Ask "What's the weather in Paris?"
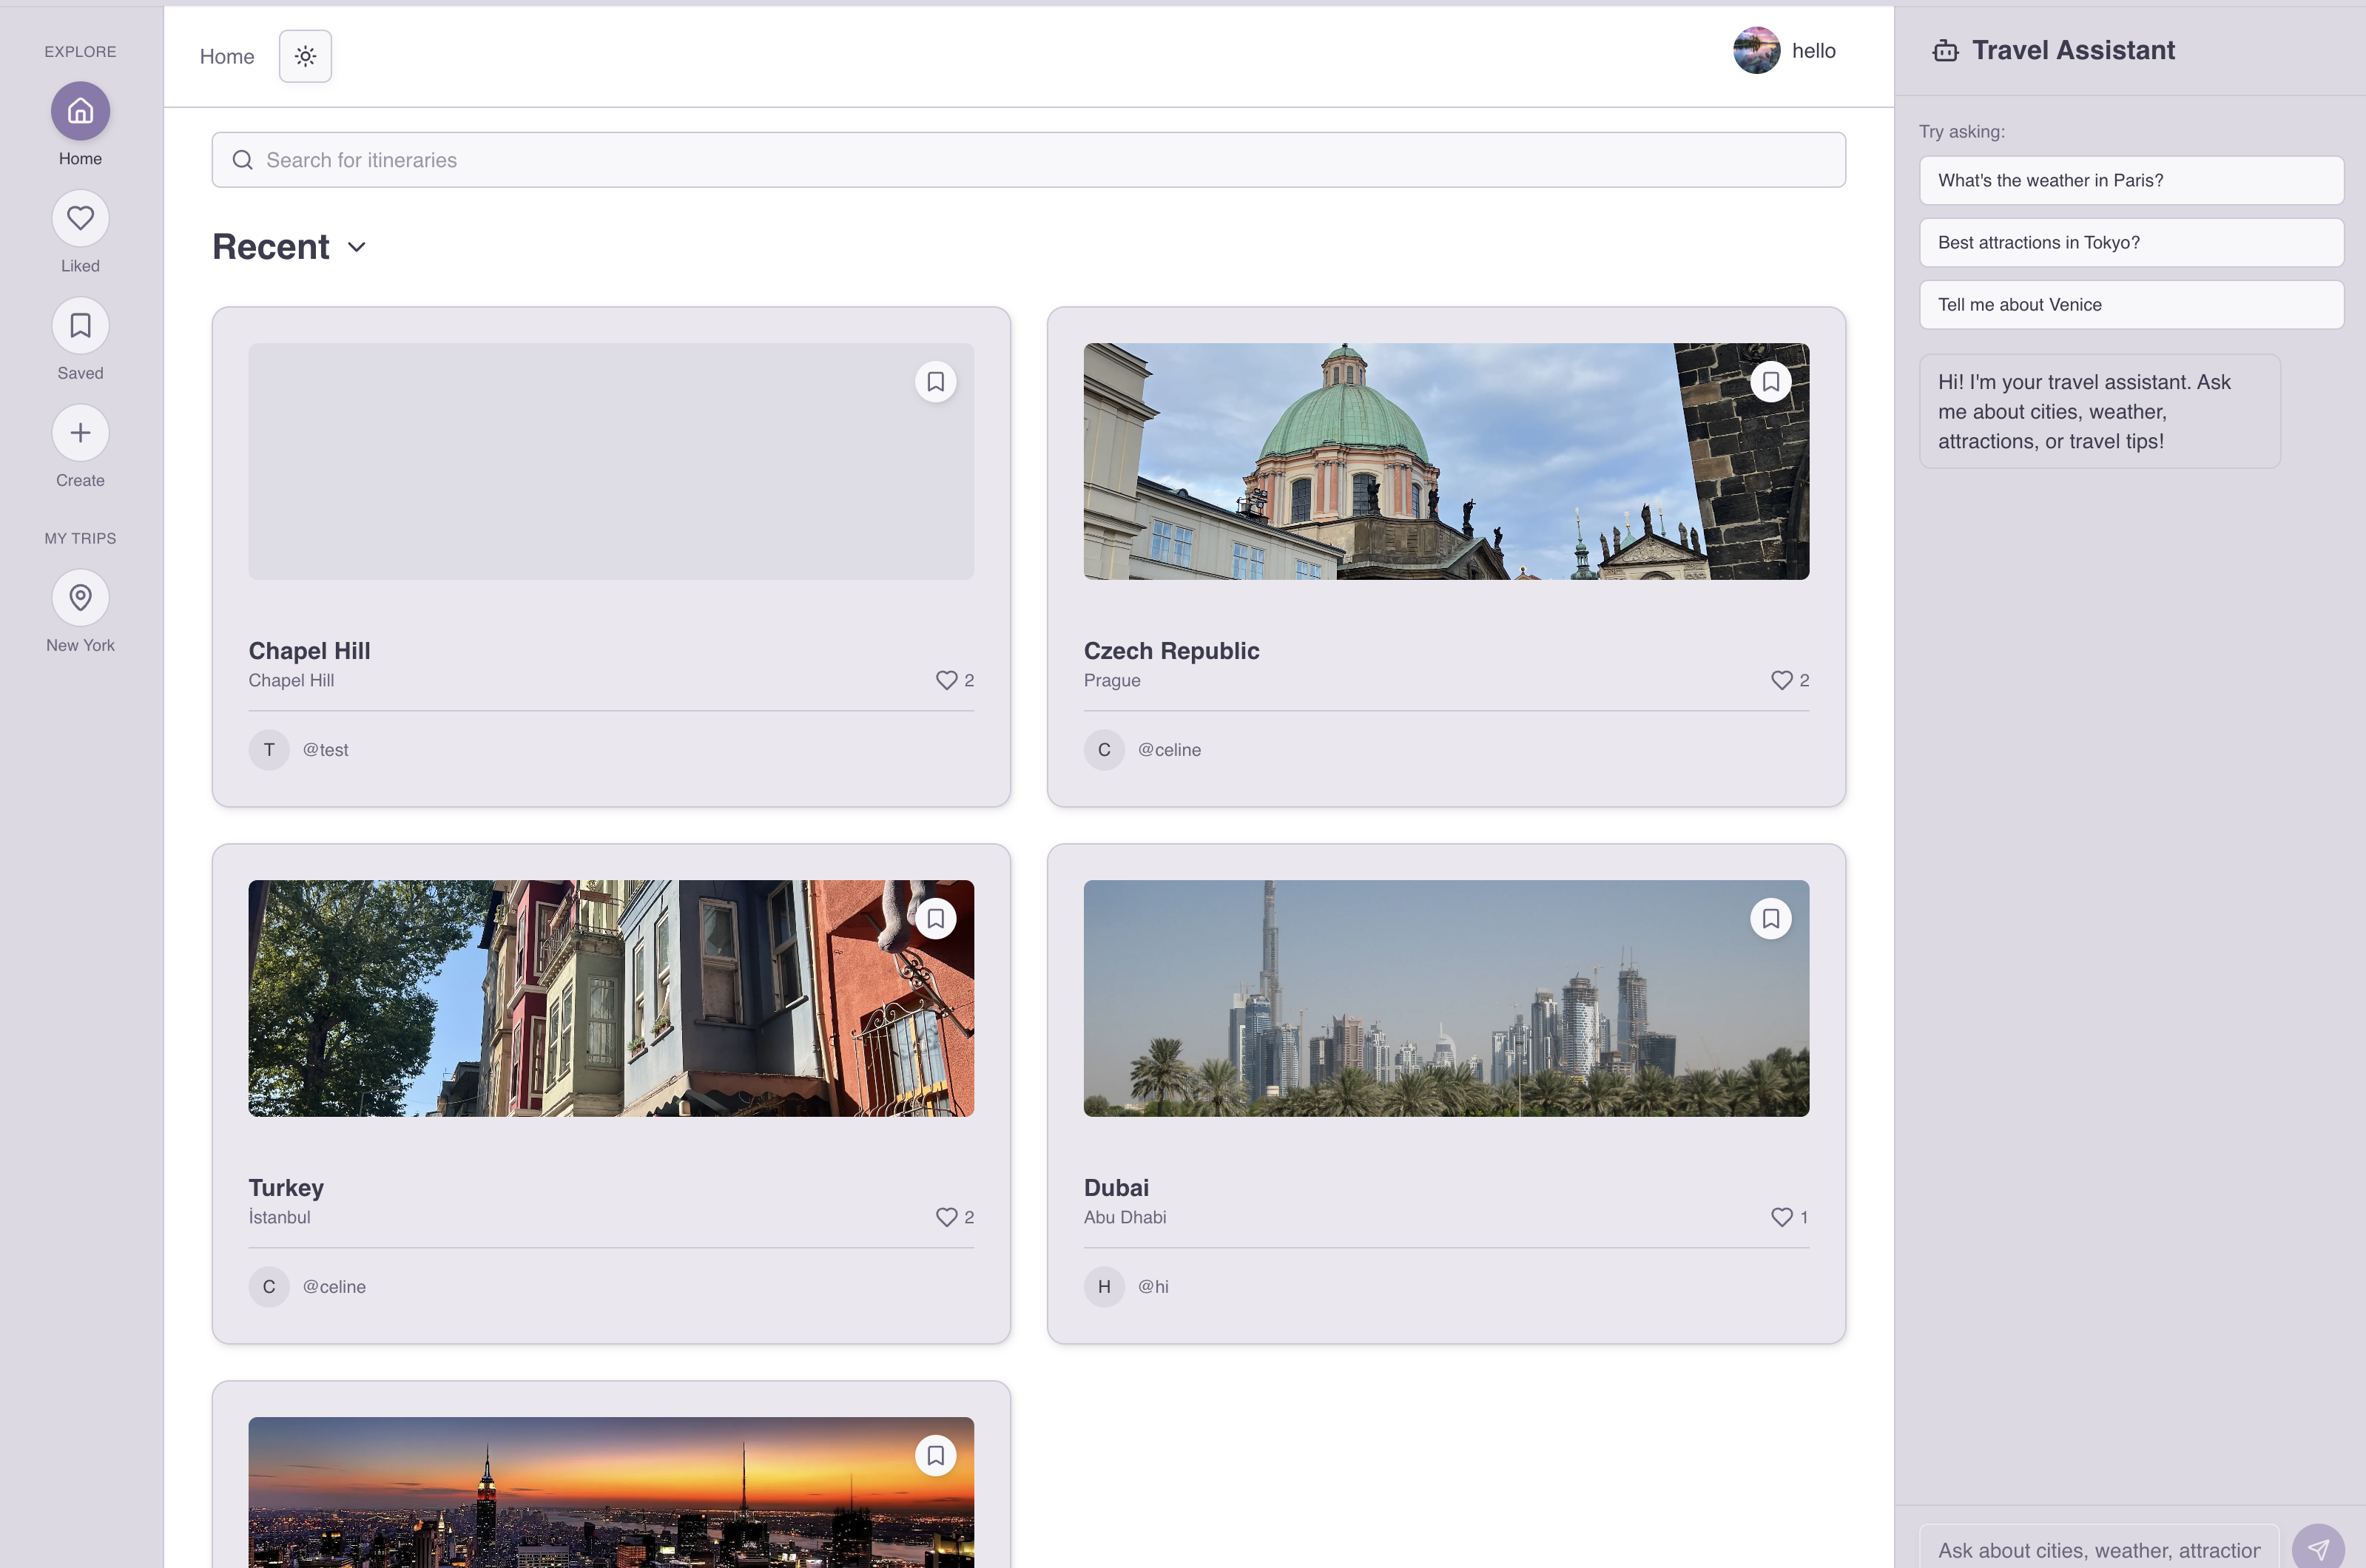Screen dimensions: 2366x1568 click(x=2131, y=181)
